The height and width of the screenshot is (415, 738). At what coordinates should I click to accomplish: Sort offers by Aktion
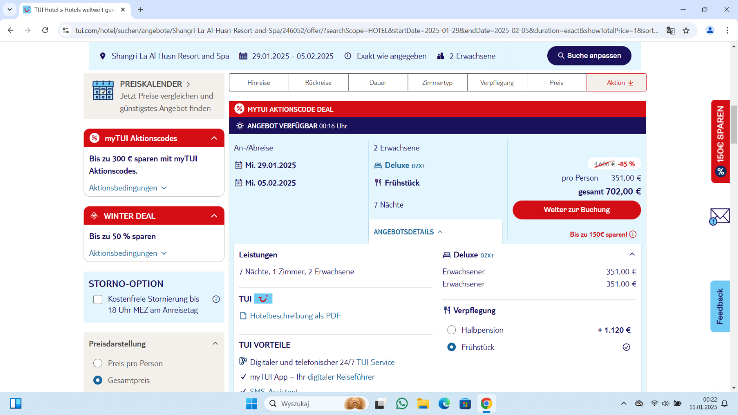616,83
